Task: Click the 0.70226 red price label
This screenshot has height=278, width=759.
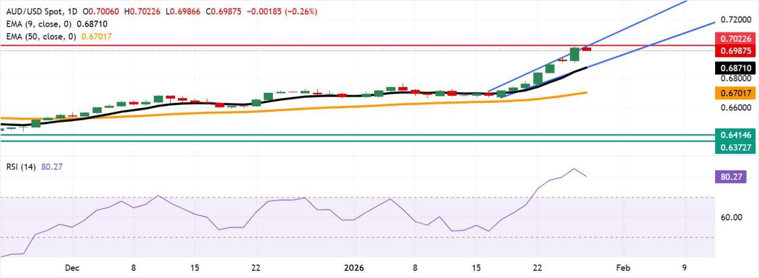Action: click(x=736, y=38)
